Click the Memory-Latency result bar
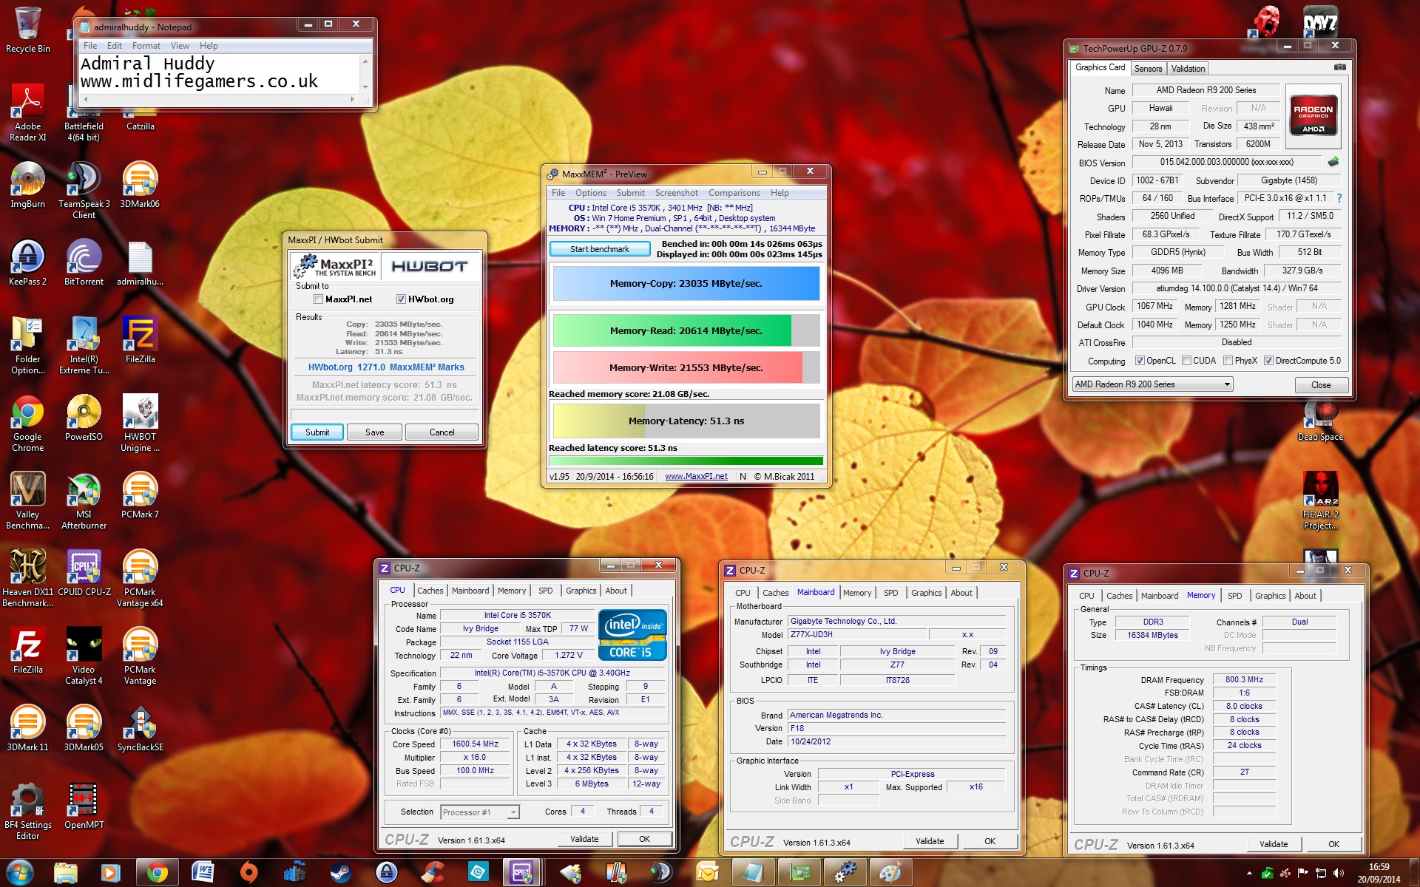 (x=686, y=421)
